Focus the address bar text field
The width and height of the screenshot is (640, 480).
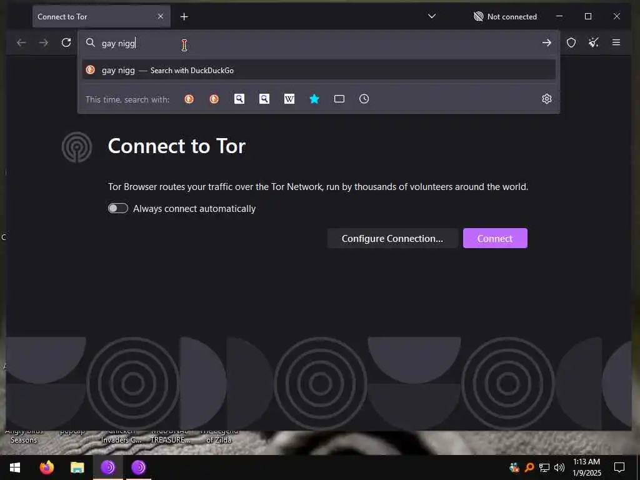coord(318,43)
